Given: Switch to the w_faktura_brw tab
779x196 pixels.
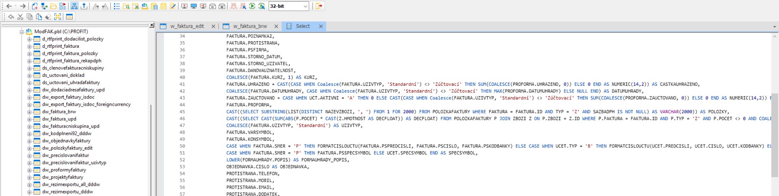Looking at the screenshot, I should [x=250, y=26].
